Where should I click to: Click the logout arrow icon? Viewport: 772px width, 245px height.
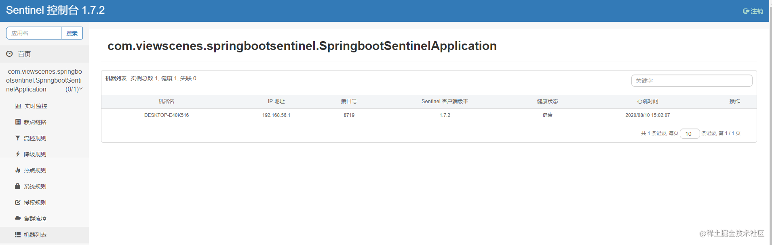pos(746,11)
